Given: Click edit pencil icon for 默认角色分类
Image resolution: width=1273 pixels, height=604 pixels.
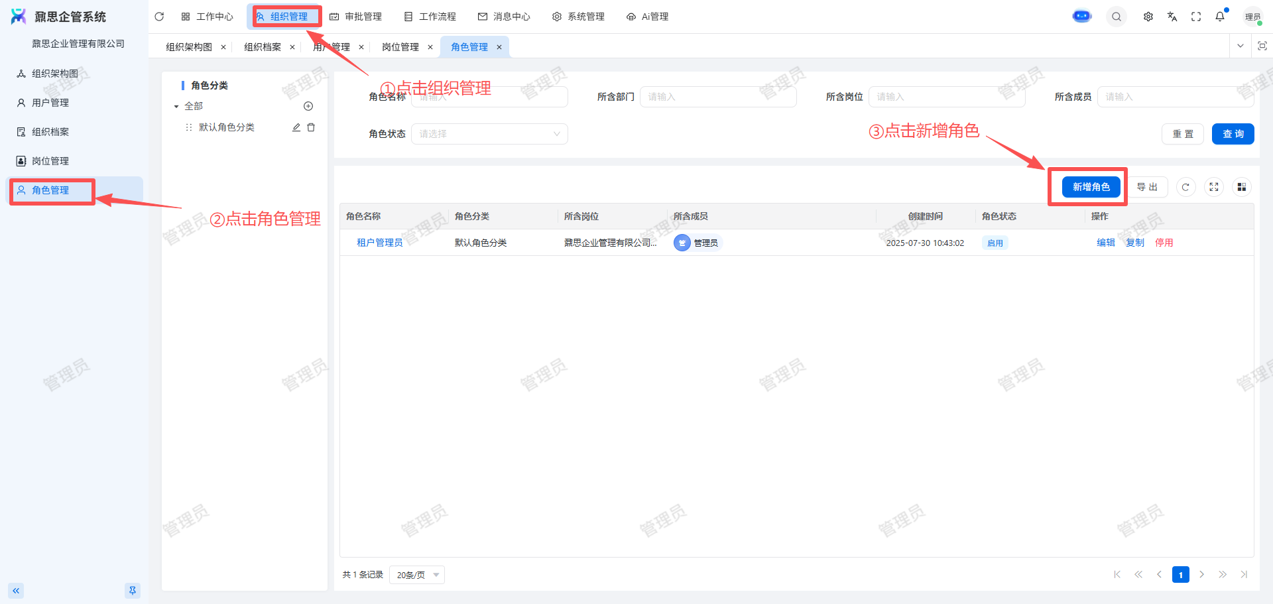Looking at the screenshot, I should [296, 127].
